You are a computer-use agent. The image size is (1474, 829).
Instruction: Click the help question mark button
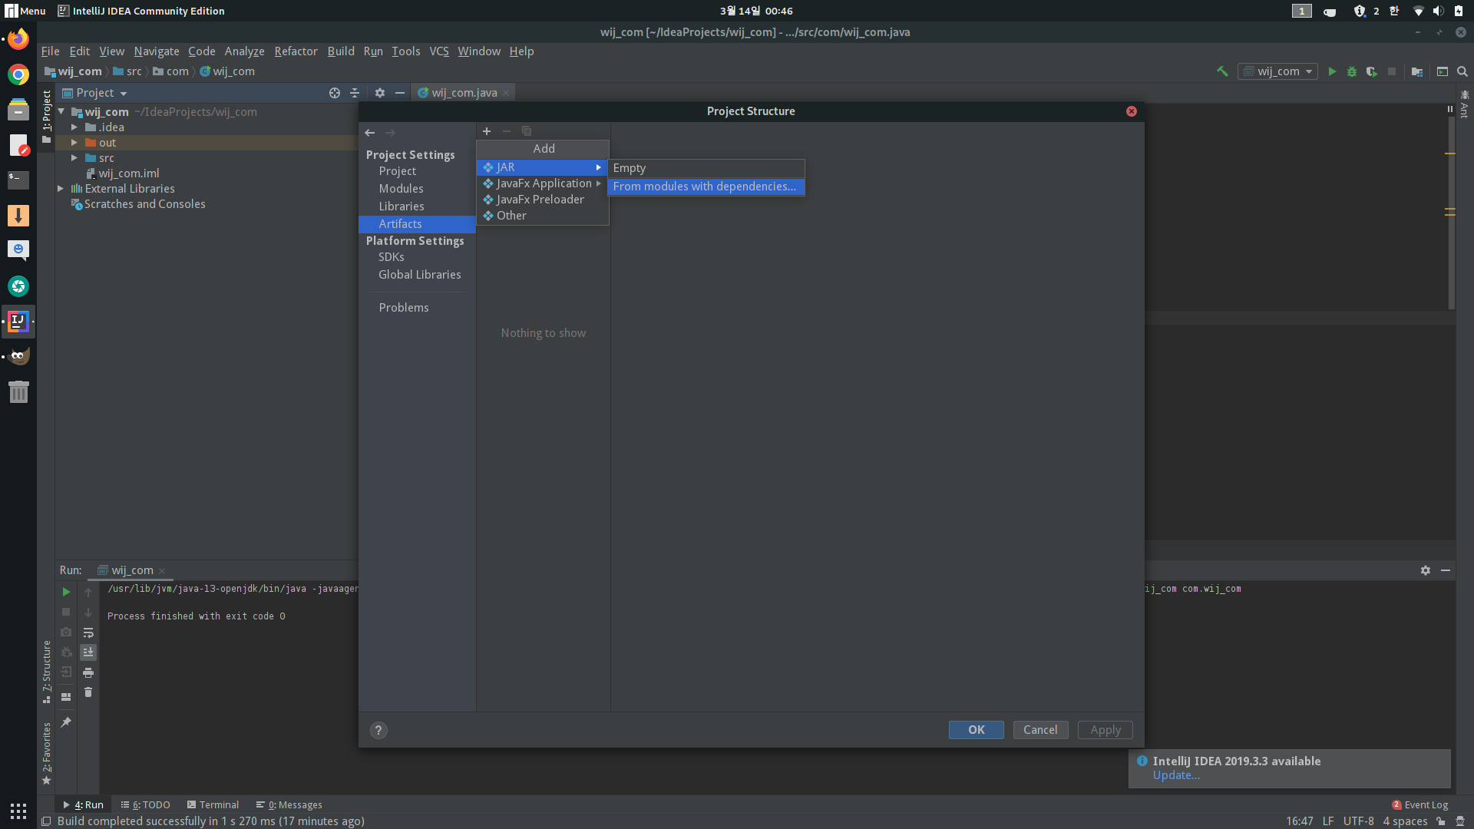378,731
